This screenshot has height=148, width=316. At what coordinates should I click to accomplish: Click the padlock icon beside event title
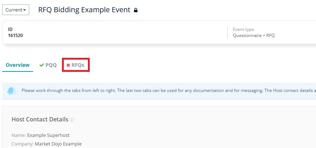[136, 10]
